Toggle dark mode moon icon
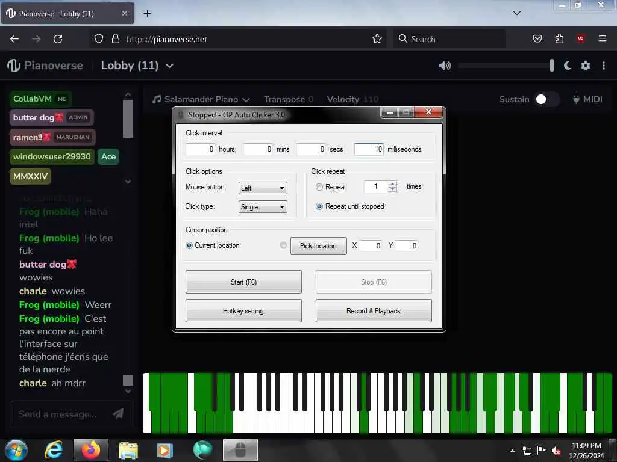This screenshot has height=462, width=617. coord(568,66)
